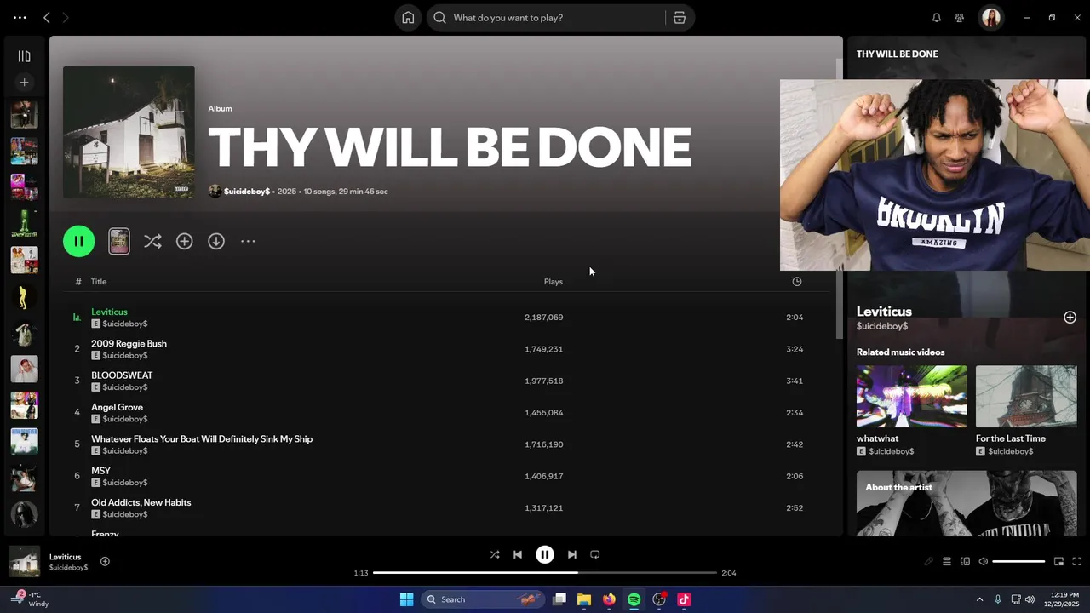Screen dimensions: 1090x613
Task: Open the whatwhat related music video
Action: [911, 411]
